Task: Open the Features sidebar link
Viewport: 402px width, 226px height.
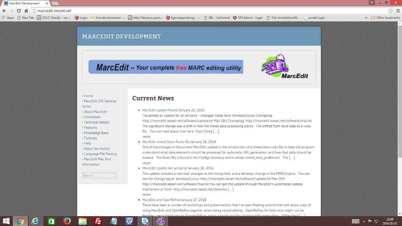Action: point(91,127)
